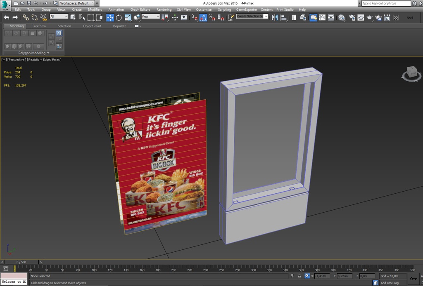Click the Shell button in toolbar

[x=409, y=18]
